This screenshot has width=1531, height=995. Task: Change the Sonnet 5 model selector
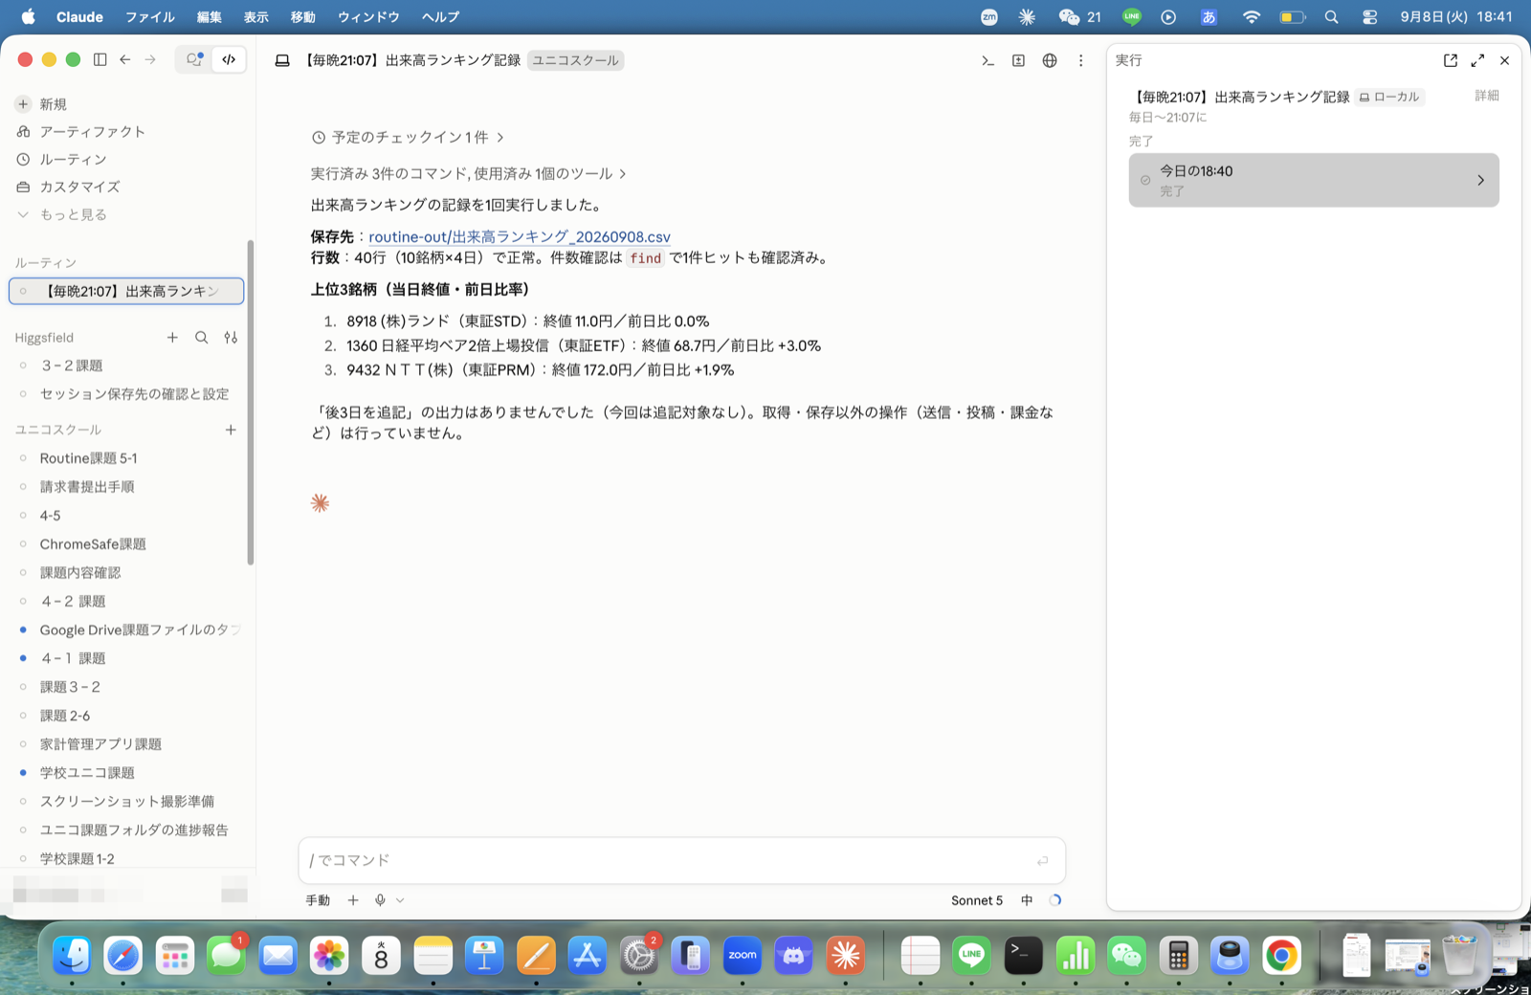point(977,900)
